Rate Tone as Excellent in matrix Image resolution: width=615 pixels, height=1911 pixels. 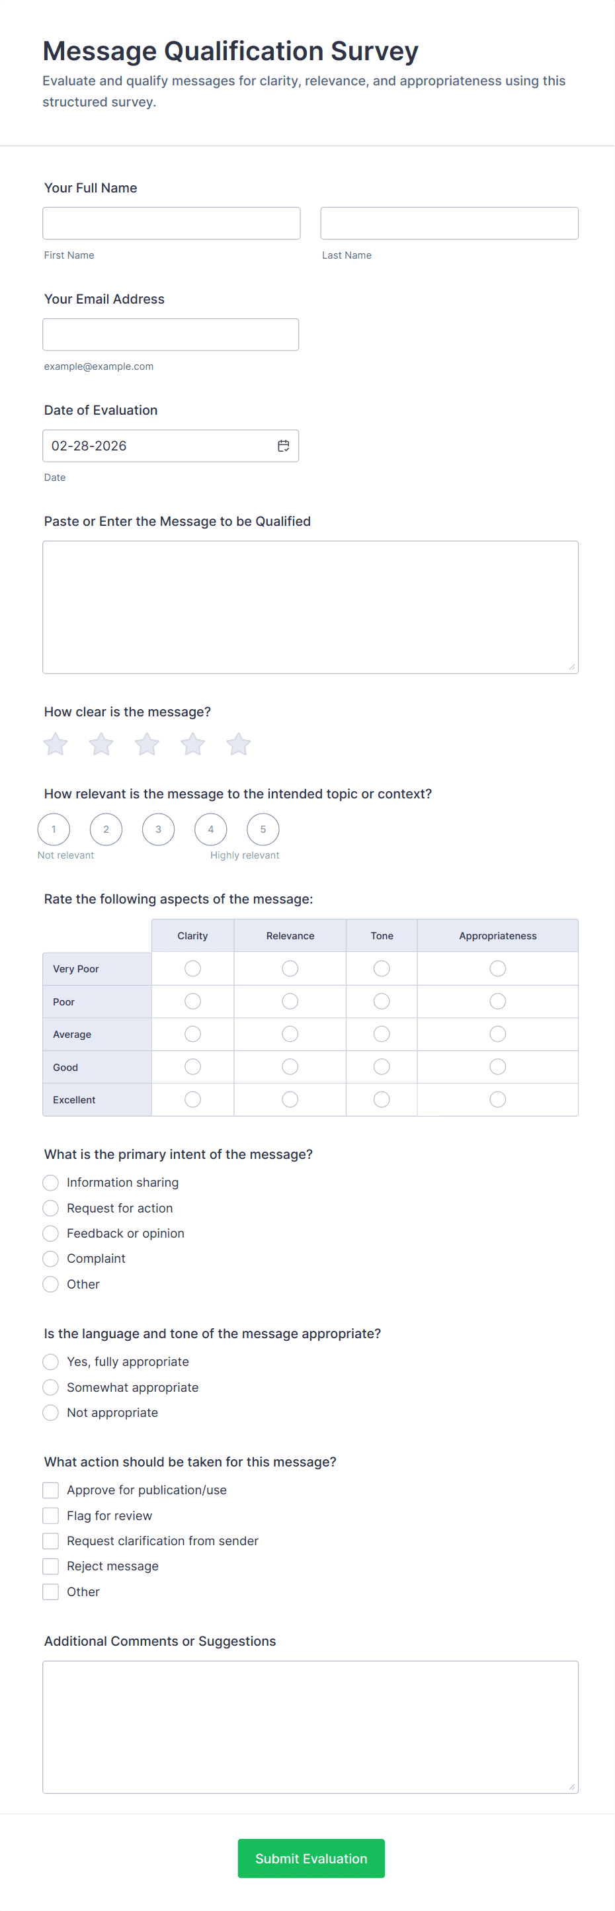click(382, 1099)
